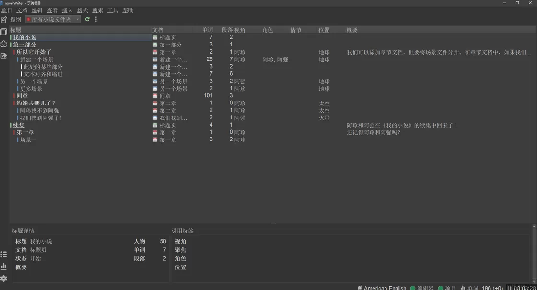Click the green 项目 status indicator
The height and width of the screenshot is (290, 537).
(441, 288)
